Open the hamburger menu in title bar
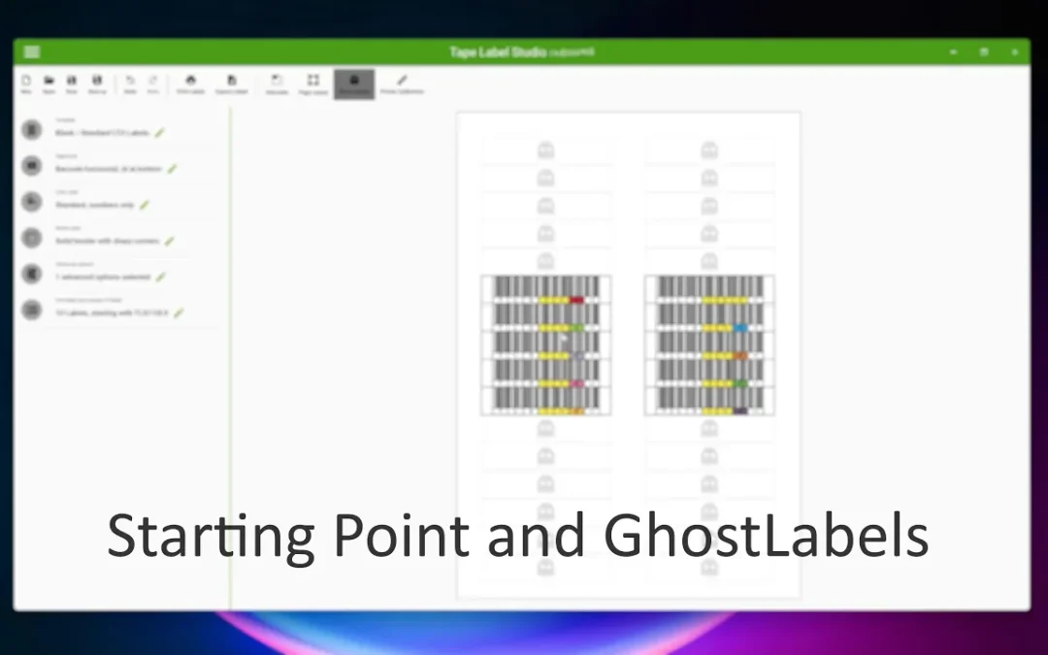This screenshot has height=655, width=1048. point(31,52)
